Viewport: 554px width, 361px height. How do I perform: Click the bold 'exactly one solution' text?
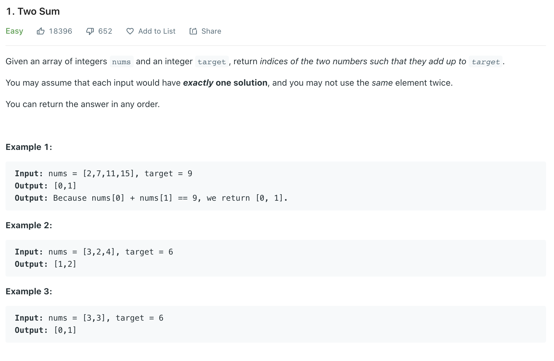click(225, 83)
